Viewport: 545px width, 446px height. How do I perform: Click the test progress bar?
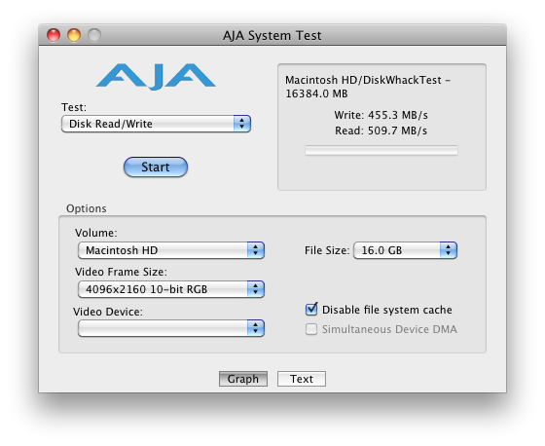[381, 151]
